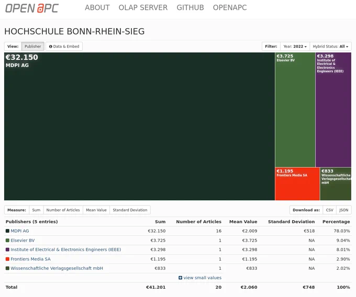Click the Publishers (5 entries) header
The image size is (356, 297).
[x=31, y=222]
